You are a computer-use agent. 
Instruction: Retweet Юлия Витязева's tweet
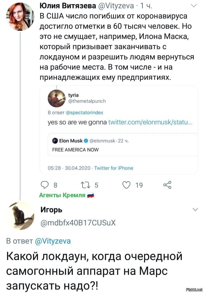pos(86,185)
